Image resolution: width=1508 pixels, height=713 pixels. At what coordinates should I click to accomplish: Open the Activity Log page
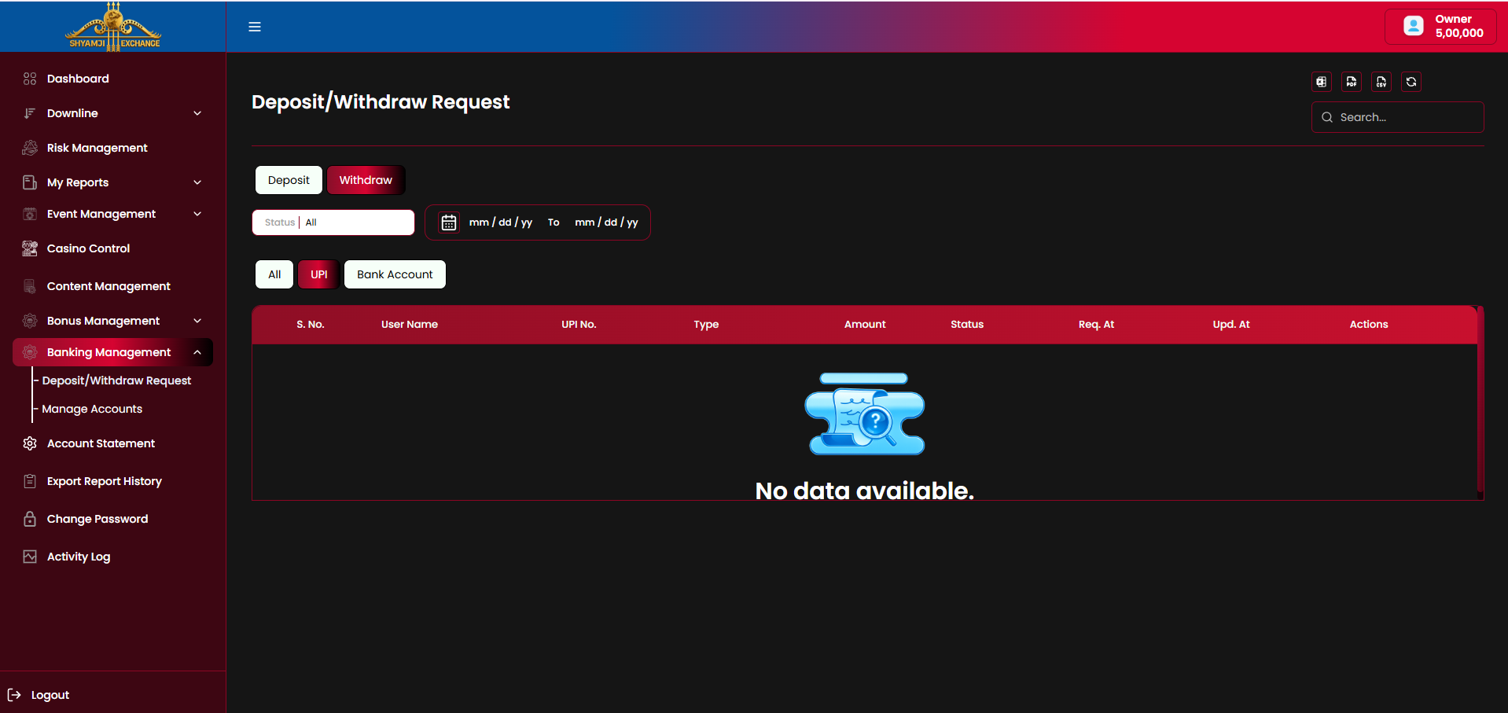click(79, 557)
